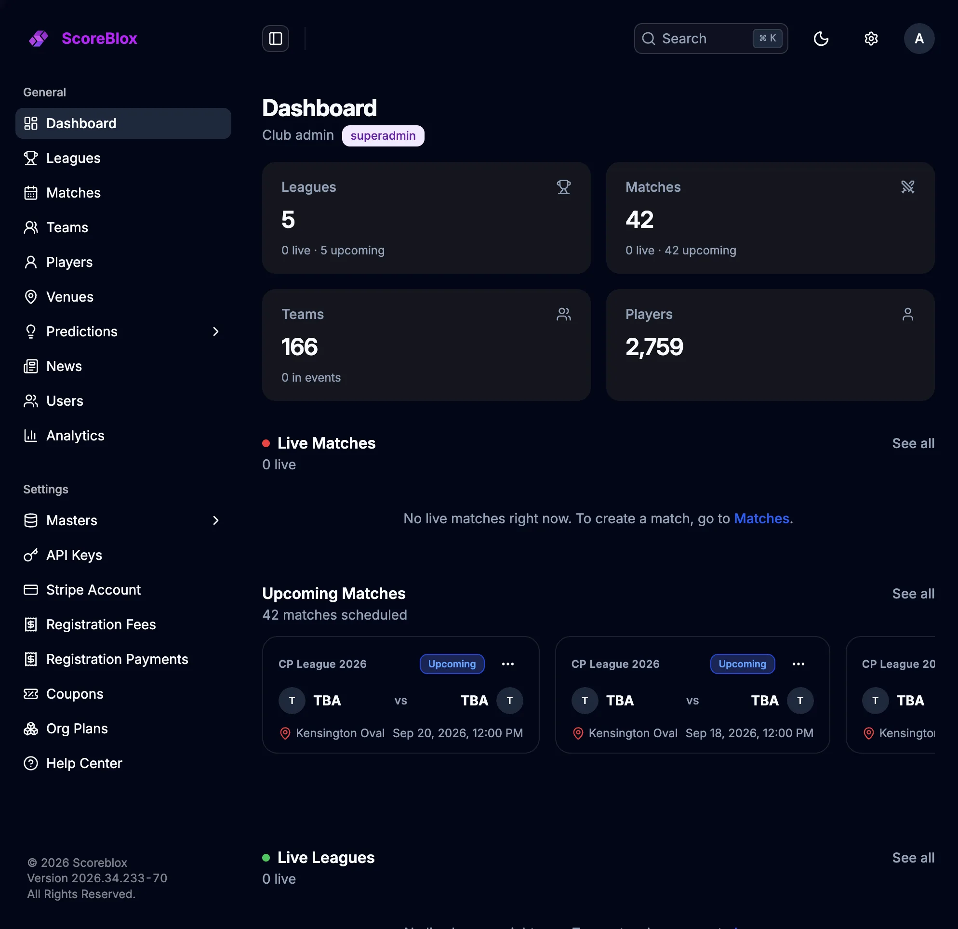
Task: Click crossed swords icon on Matches card
Action: point(908,186)
